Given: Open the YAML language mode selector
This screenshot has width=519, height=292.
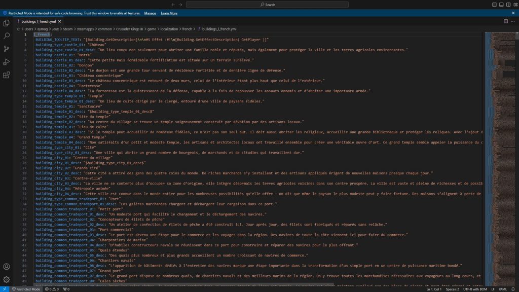Looking at the screenshot, I should tap(502, 289).
